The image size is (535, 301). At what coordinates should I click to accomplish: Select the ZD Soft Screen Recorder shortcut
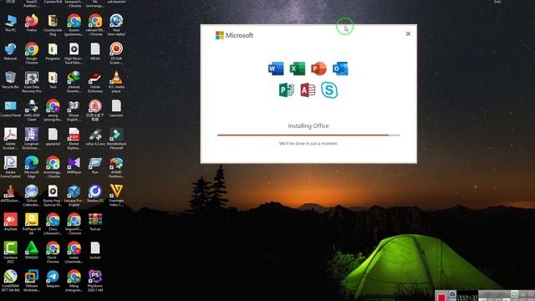click(116, 54)
